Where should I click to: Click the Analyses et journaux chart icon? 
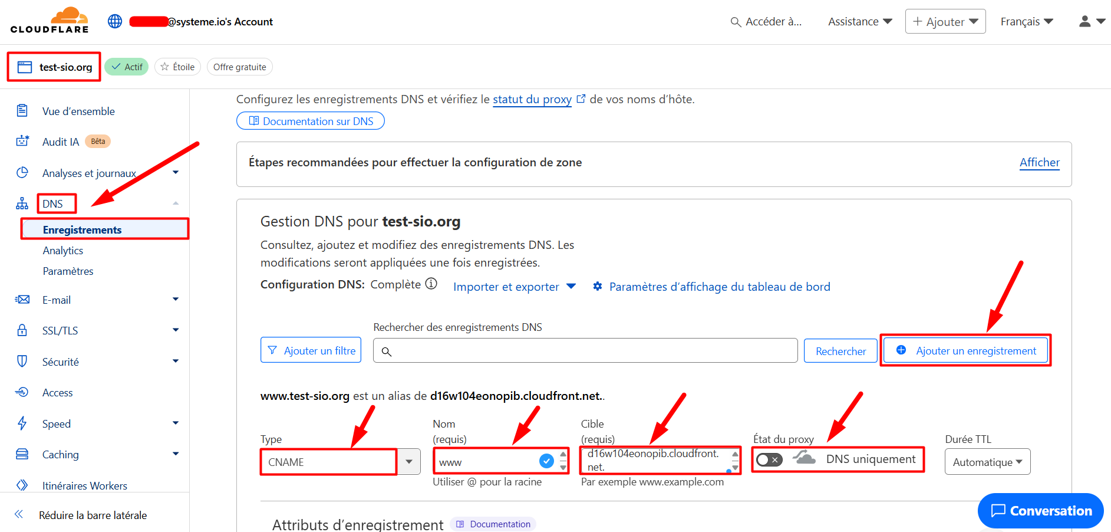click(x=22, y=172)
